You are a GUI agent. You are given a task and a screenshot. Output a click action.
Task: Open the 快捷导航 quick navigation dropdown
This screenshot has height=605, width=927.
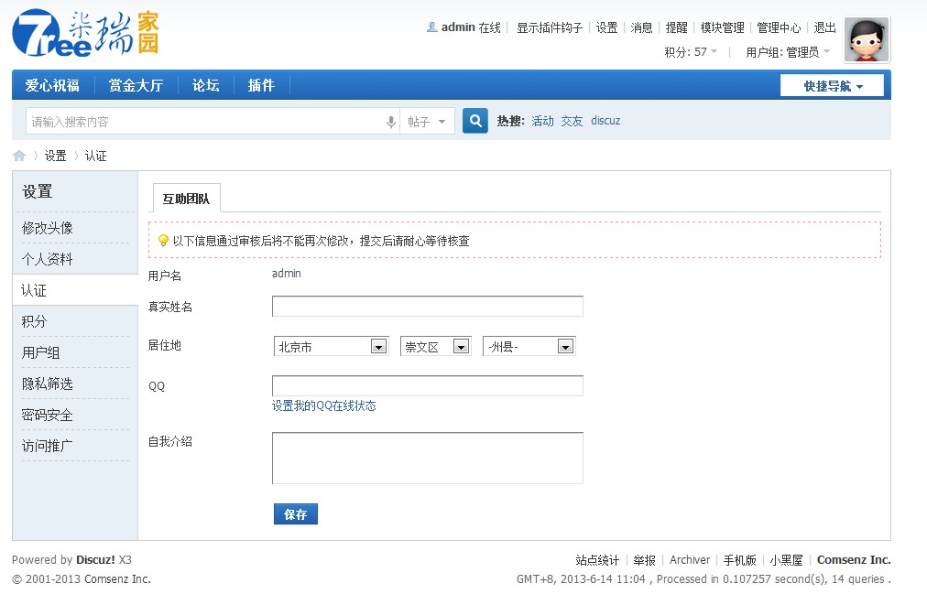click(x=832, y=86)
